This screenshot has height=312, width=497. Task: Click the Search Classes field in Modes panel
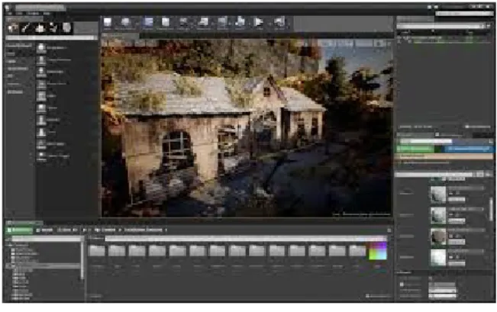pyautogui.click(x=50, y=38)
